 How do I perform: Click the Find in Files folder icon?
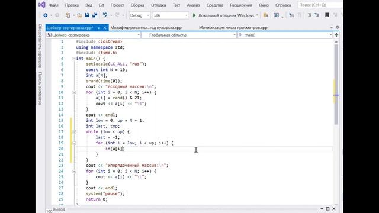click(x=266, y=15)
